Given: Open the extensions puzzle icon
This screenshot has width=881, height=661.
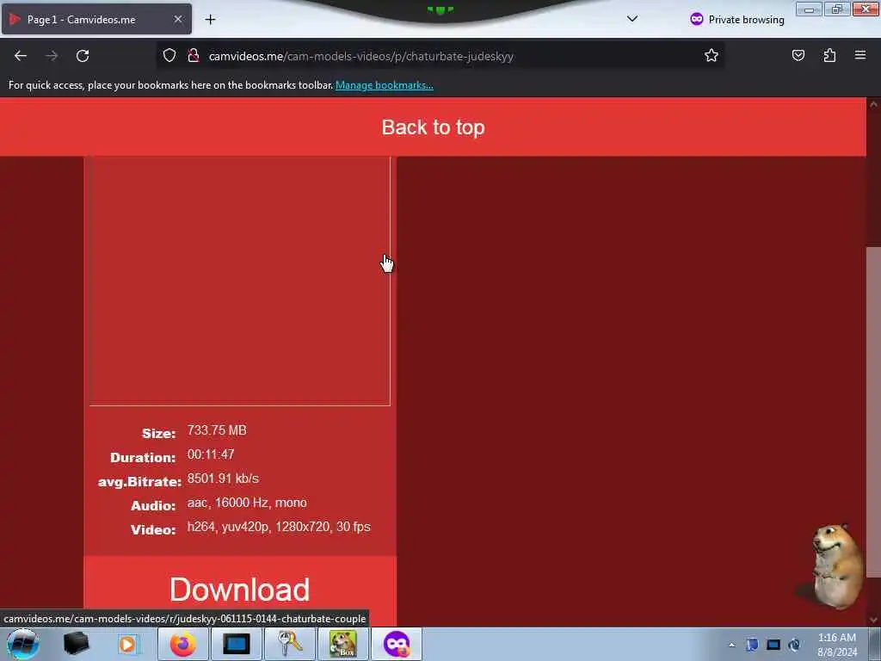Looking at the screenshot, I should pos(829,56).
